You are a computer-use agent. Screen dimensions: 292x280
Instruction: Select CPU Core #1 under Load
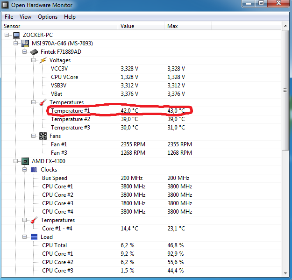pos(142,254)
